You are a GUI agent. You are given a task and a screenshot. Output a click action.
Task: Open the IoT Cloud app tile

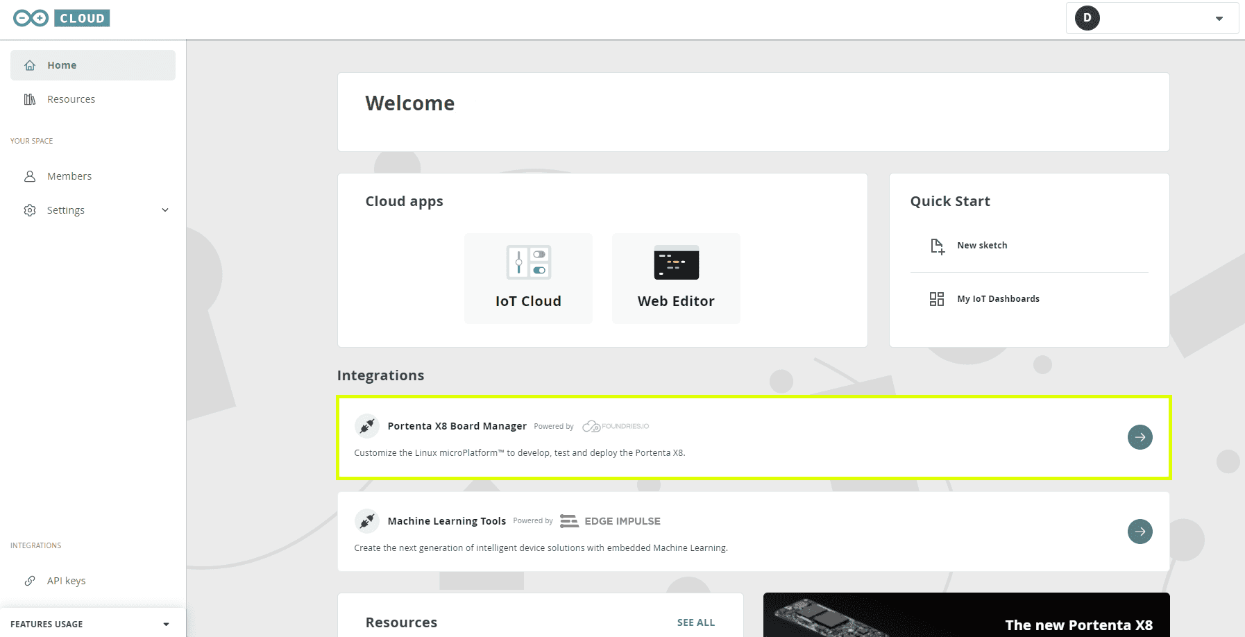click(528, 278)
